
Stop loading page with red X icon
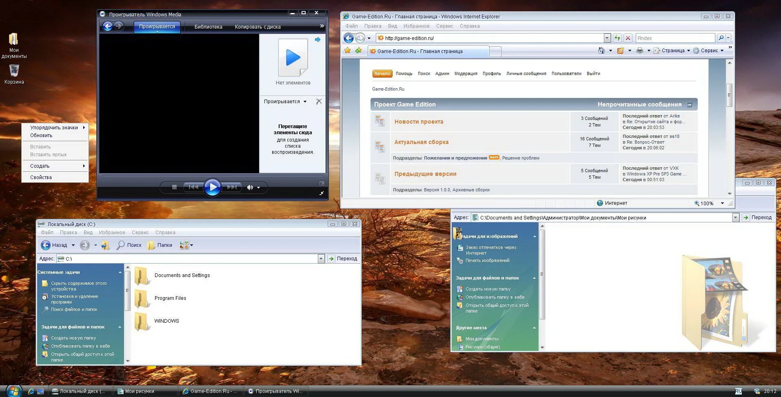628,38
